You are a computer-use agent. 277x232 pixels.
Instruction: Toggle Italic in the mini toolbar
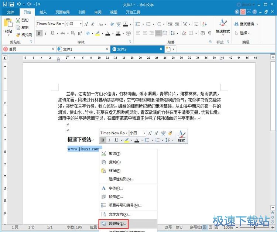(109, 140)
